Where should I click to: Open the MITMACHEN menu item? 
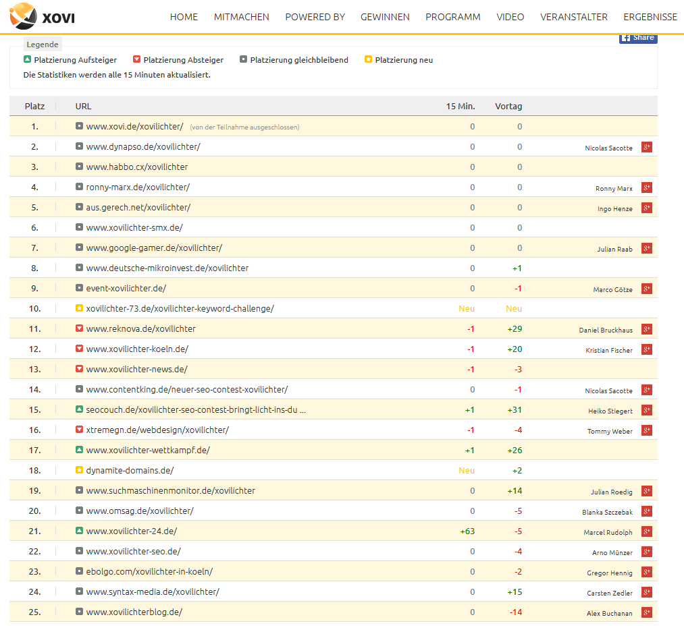(x=241, y=17)
